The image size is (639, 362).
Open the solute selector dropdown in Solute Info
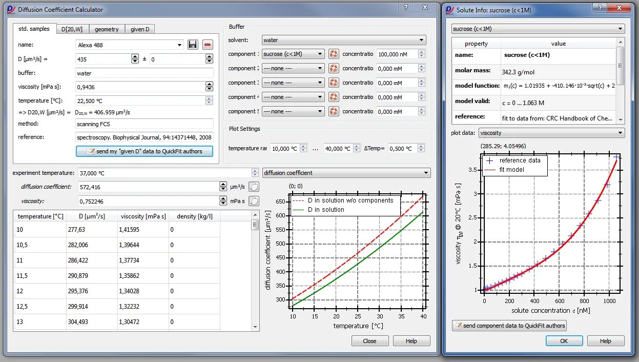[538, 29]
